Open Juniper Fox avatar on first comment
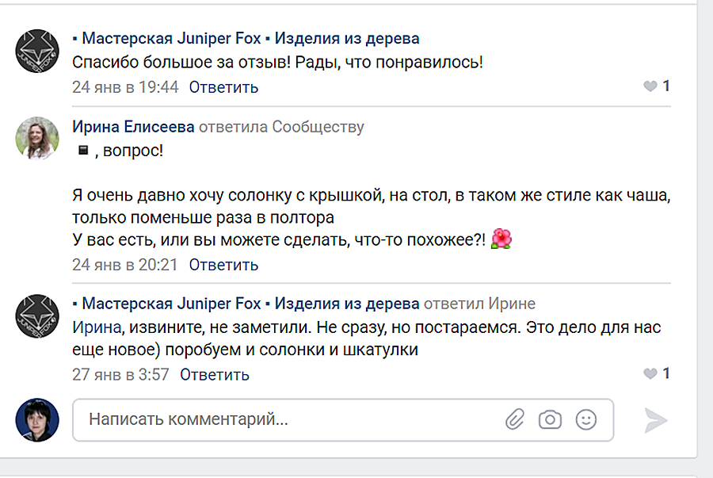Viewport: 713px width, 478px height. click(x=37, y=51)
